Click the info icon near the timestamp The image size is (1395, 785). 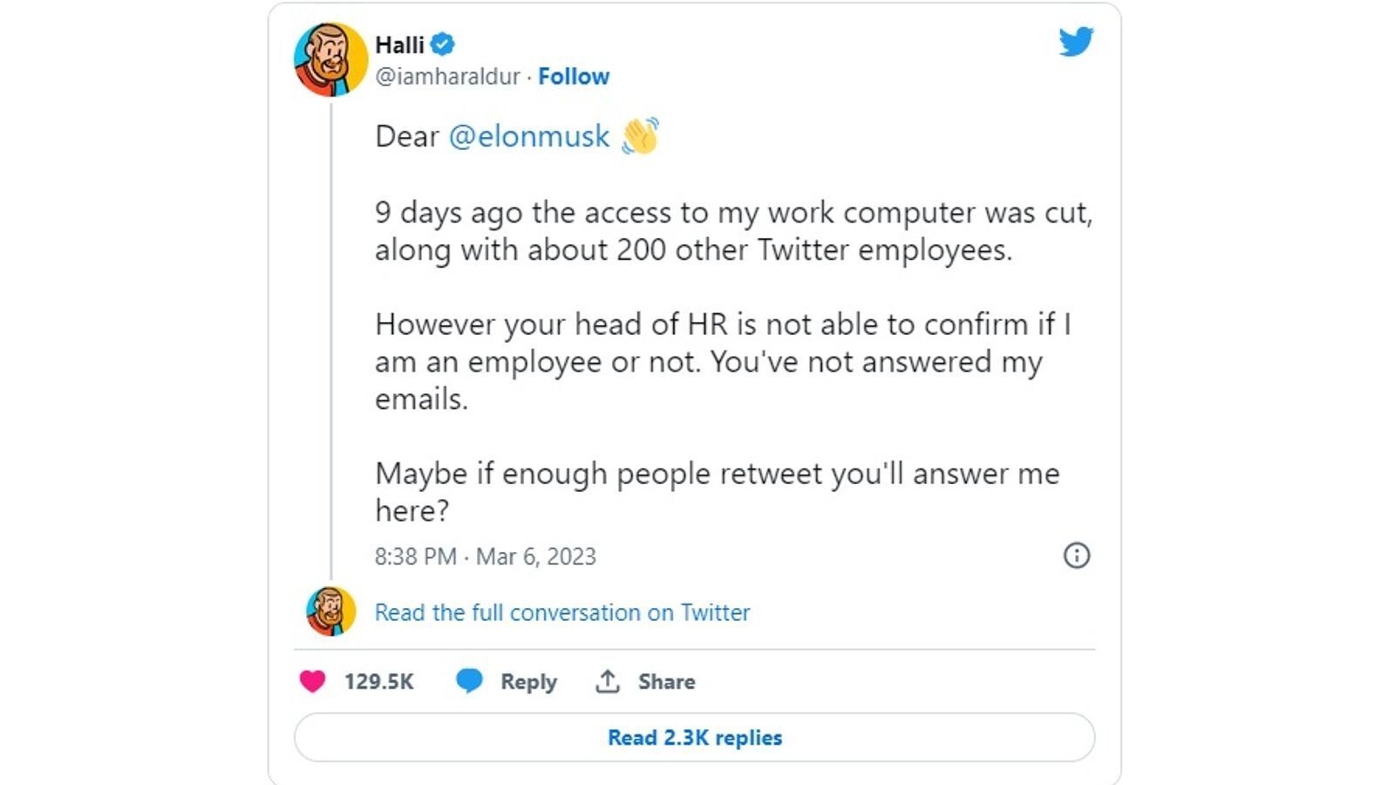pyautogui.click(x=1078, y=556)
